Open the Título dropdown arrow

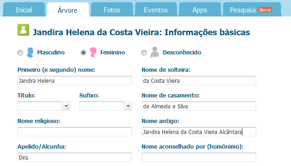coord(66,106)
